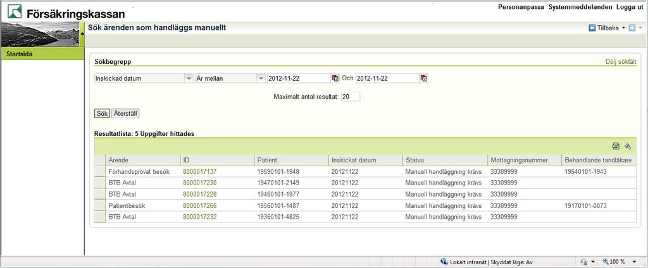Screen dimensions: 648x268
Task: Click patient cell 19560101-1487
Action: tap(278, 205)
